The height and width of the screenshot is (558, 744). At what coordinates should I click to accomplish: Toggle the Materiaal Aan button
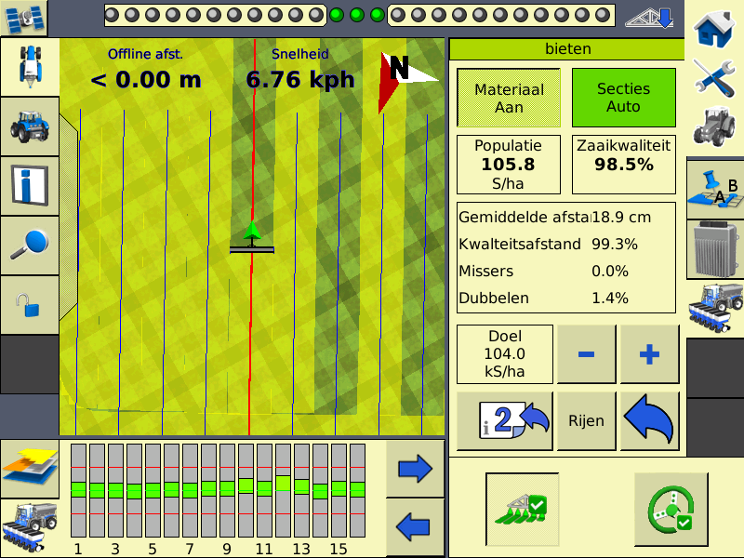[x=509, y=98]
